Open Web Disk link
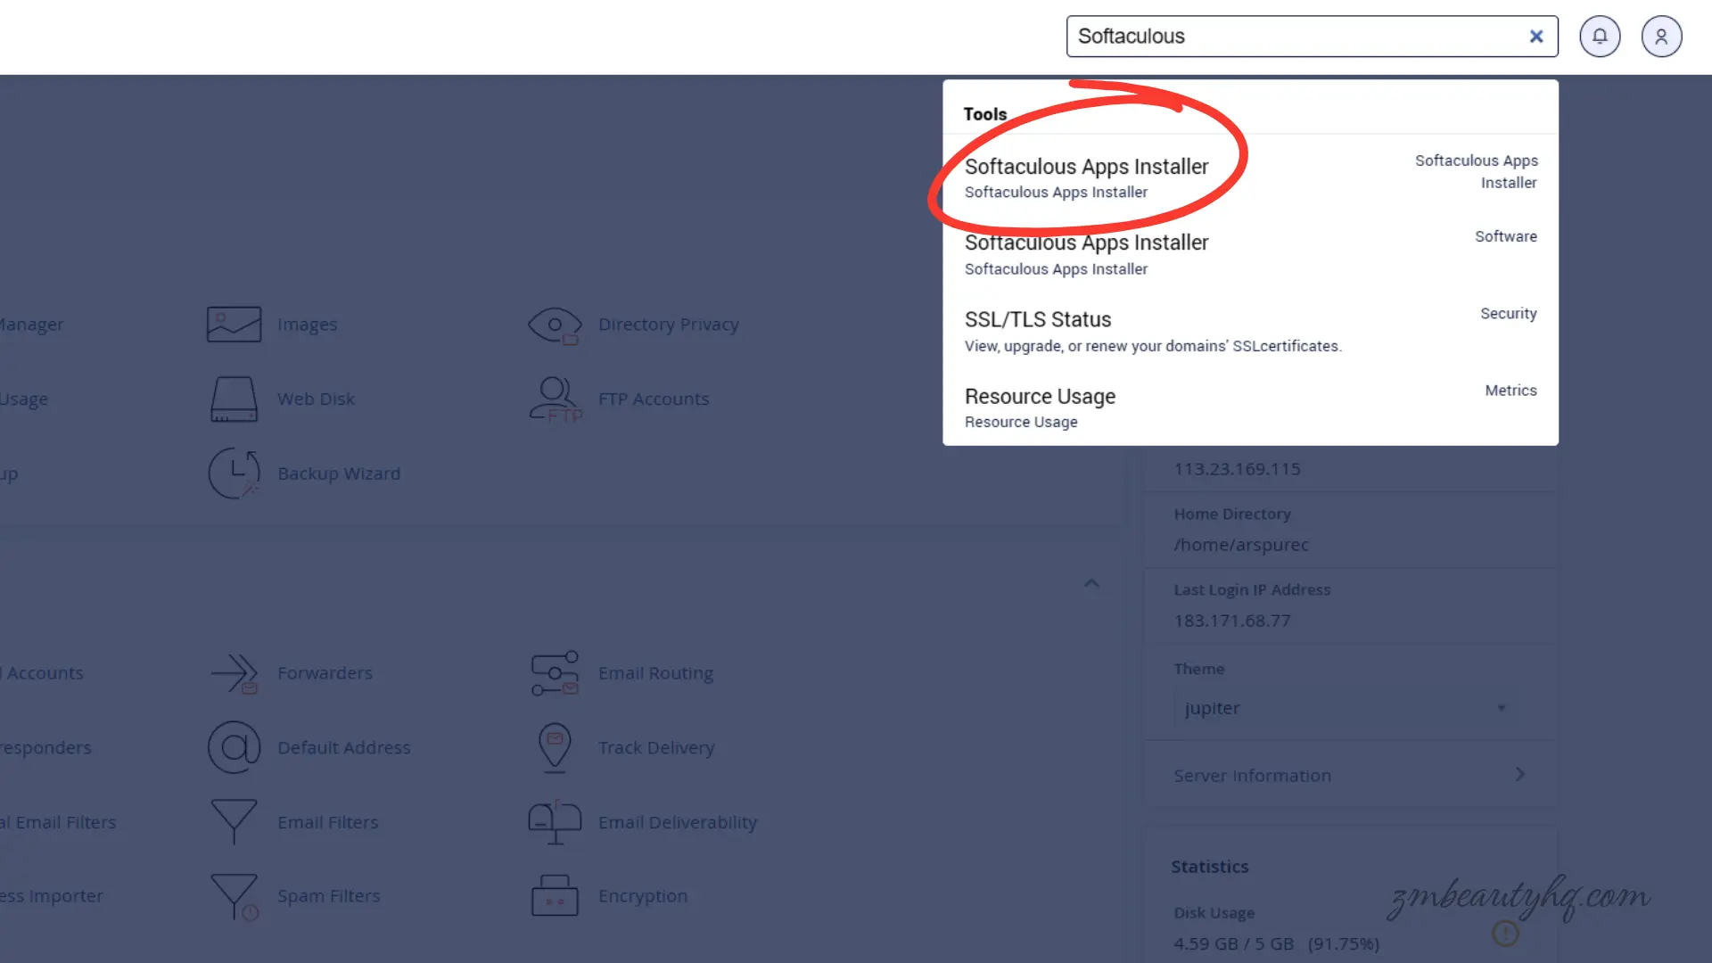Viewport: 1712px width, 963px height. (x=316, y=399)
